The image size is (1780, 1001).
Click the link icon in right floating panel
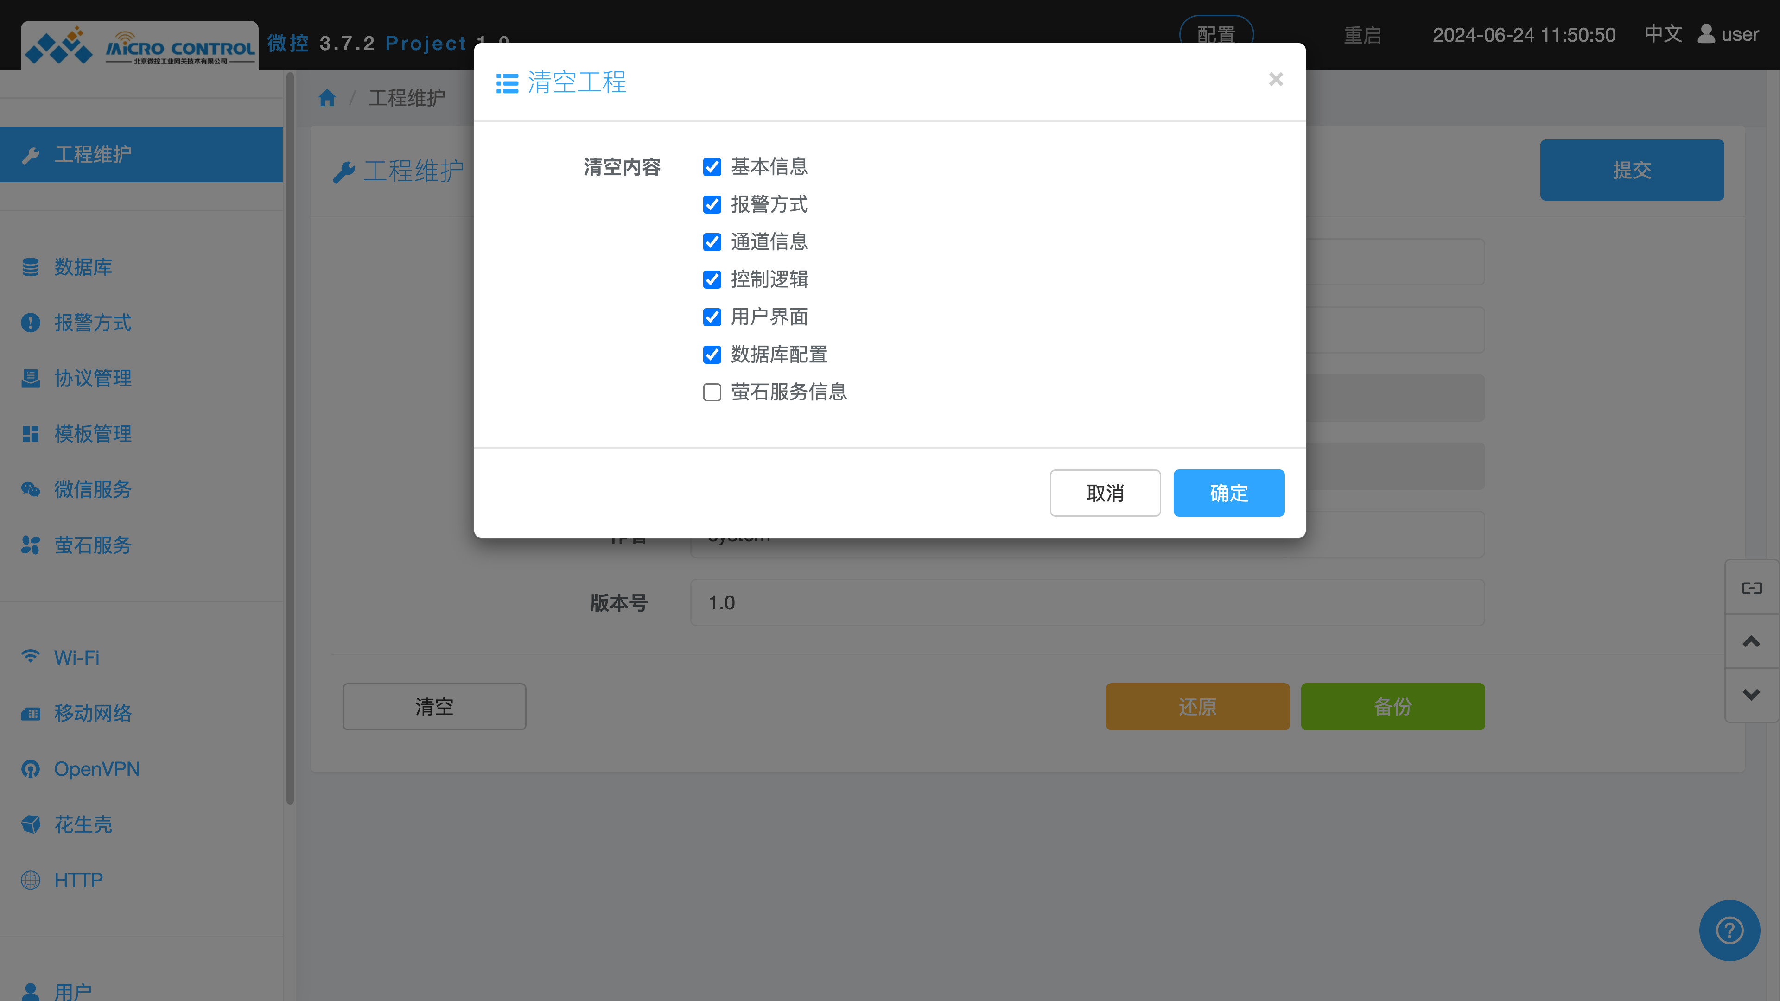click(x=1751, y=588)
